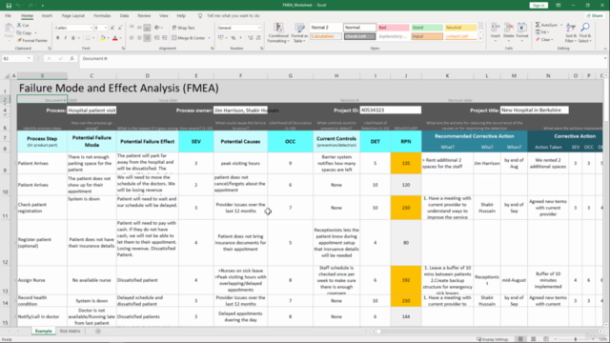The width and height of the screenshot is (610, 343).
Task: Click the Paste clipboard icon
Action: [x=9, y=29]
